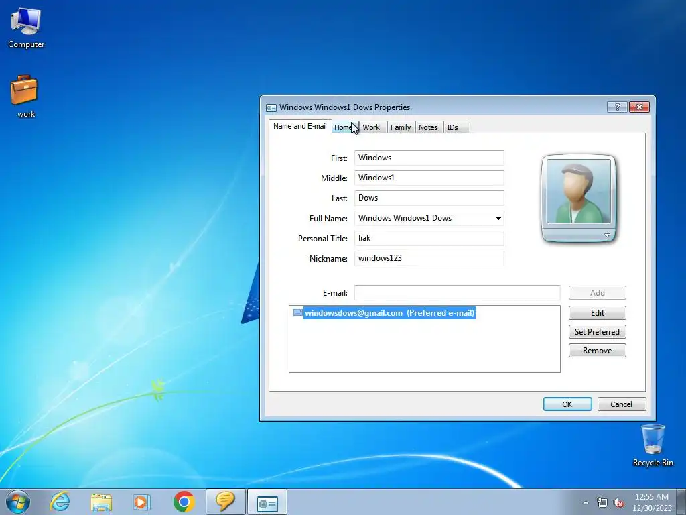Switch to the Name and E-mail tab
Image resolution: width=686 pixels, height=515 pixels.
point(300,126)
